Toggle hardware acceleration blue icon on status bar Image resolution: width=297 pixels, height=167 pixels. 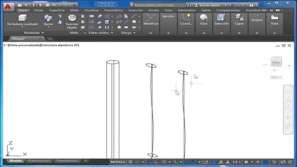(x=266, y=162)
